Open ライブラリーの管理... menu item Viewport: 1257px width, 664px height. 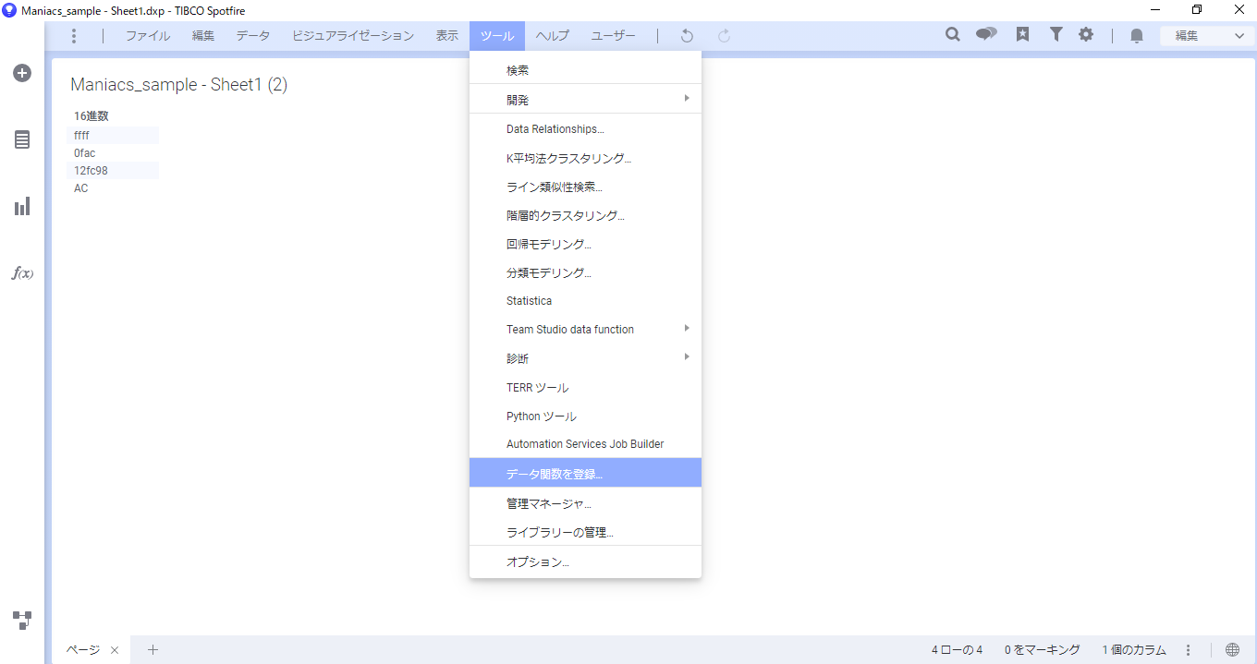[586, 532]
